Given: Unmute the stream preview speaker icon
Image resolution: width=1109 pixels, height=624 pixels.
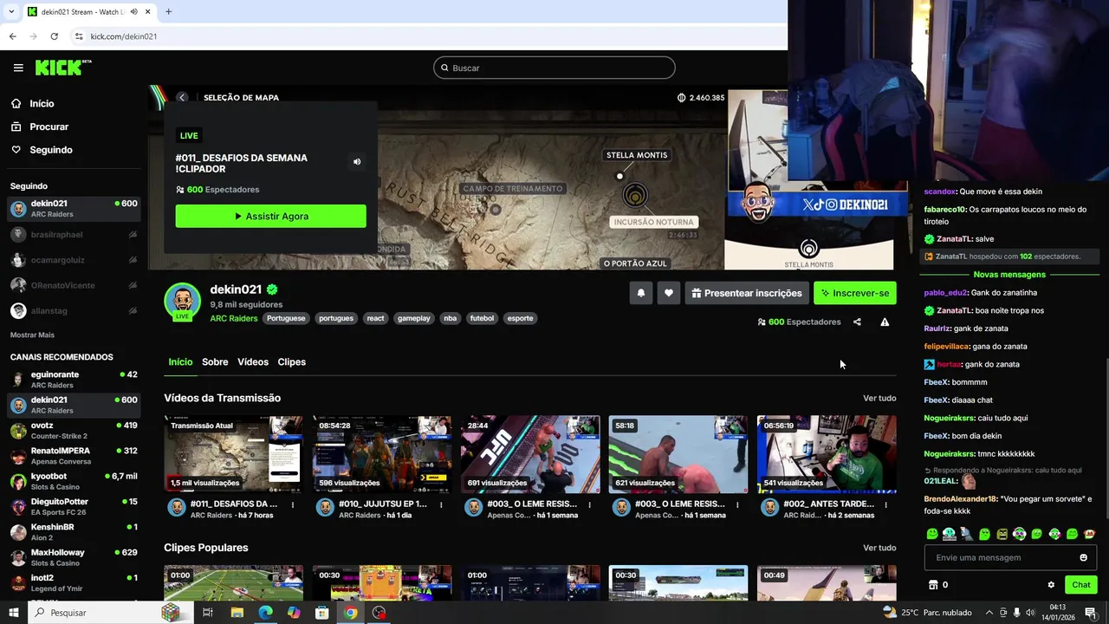Looking at the screenshot, I should (x=357, y=162).
